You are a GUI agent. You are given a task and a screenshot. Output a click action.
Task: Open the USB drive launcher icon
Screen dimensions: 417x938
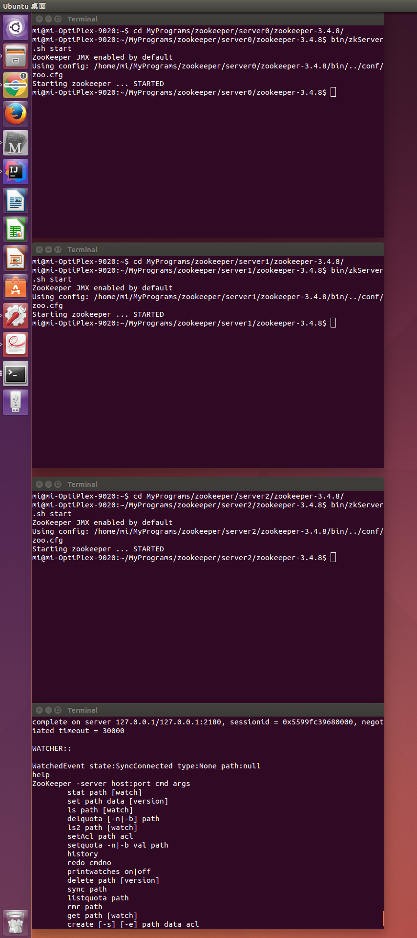[16, 402]
